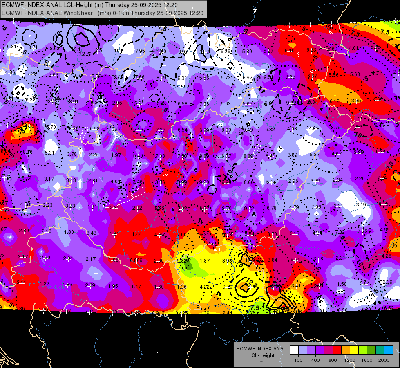Click the 3.35 value in orange area
This screenshot has width=400, height=368.
pos(356,100)
